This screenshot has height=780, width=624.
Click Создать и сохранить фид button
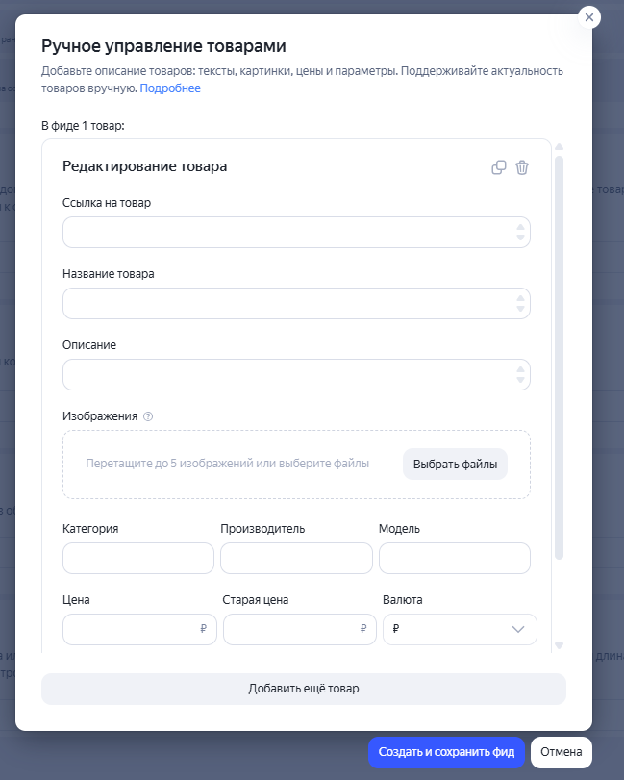click(x=446, y=752)
